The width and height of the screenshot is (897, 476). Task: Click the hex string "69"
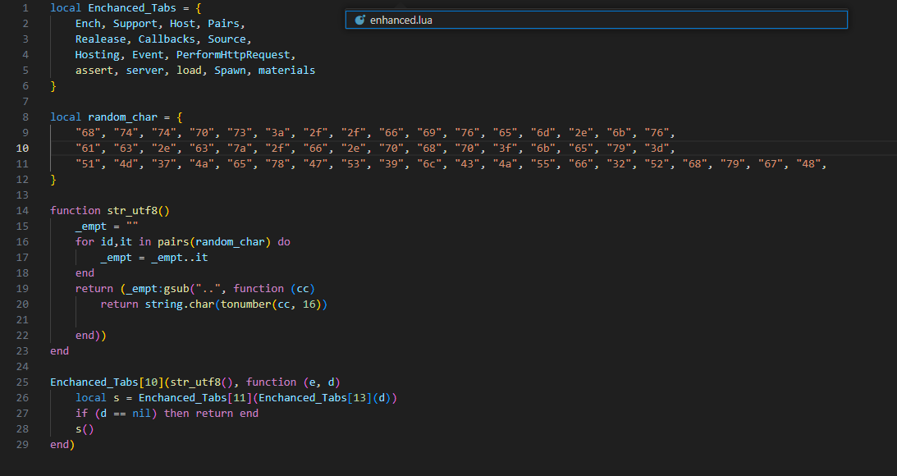[429, 133]
